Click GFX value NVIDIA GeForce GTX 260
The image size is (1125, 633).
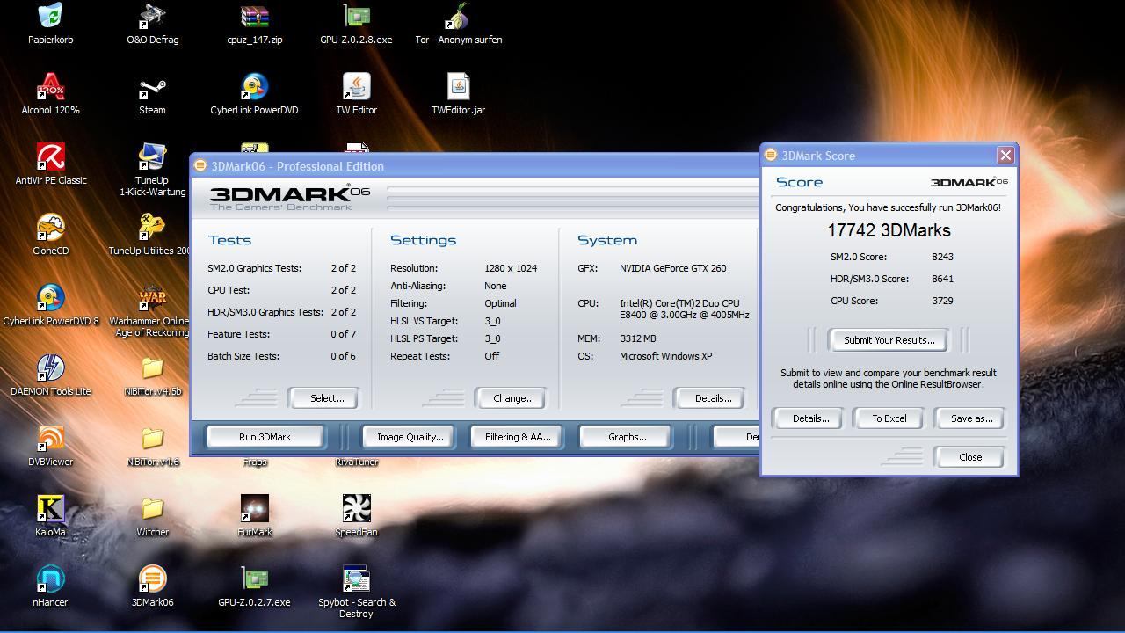point(673,268)
